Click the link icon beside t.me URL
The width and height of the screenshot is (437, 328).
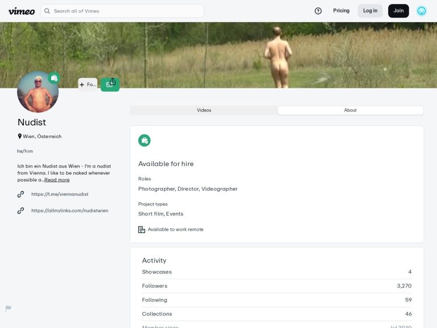(21, 194)
